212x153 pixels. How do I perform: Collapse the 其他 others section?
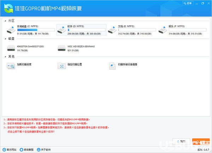pyautogui.click(x=5, y=57)
